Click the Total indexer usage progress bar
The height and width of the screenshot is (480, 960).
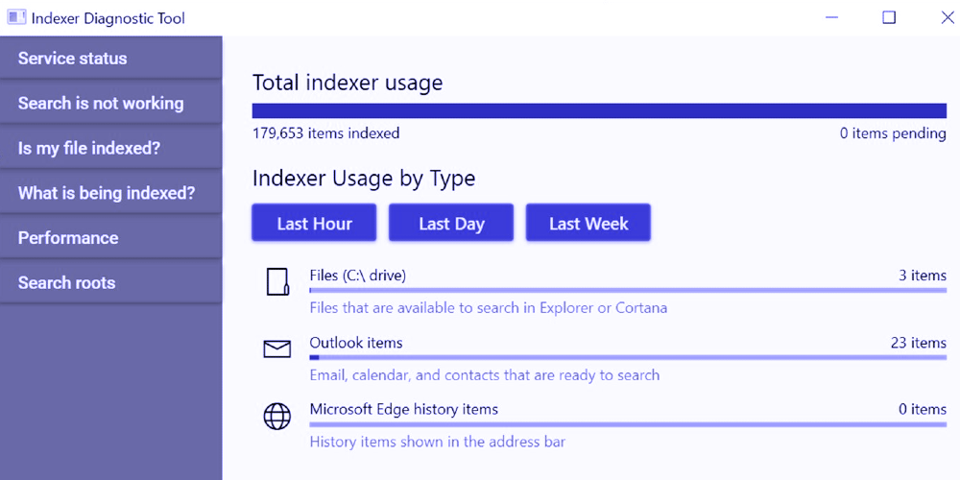click(x=599, y=111)
